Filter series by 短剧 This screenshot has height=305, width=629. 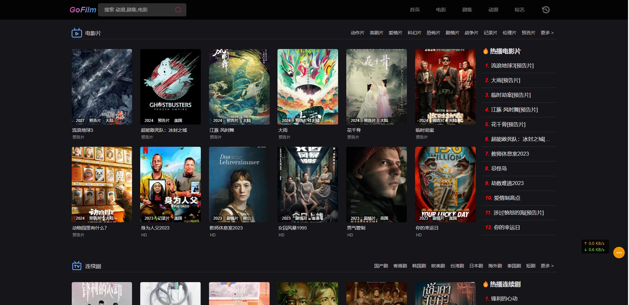531,266
